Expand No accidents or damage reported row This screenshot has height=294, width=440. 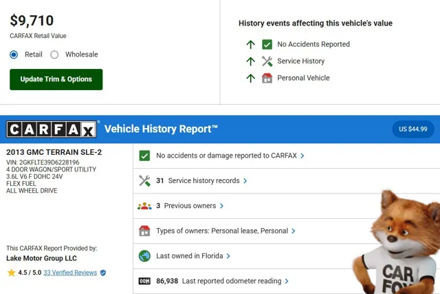pos(302,156)
